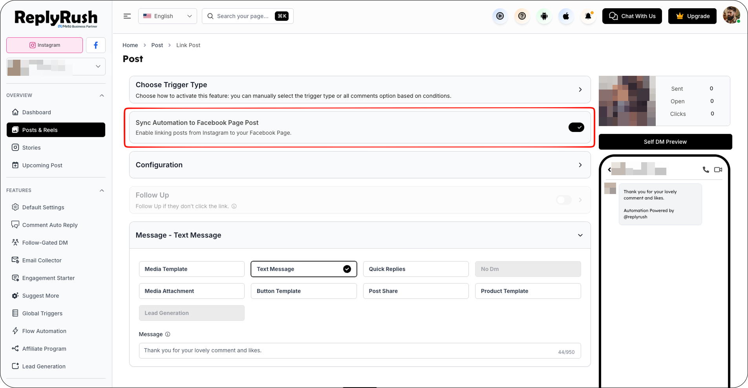748x388 pixels.
Task: Disable Sync Automation to Facebook Page Post
Action: [576, 127]
